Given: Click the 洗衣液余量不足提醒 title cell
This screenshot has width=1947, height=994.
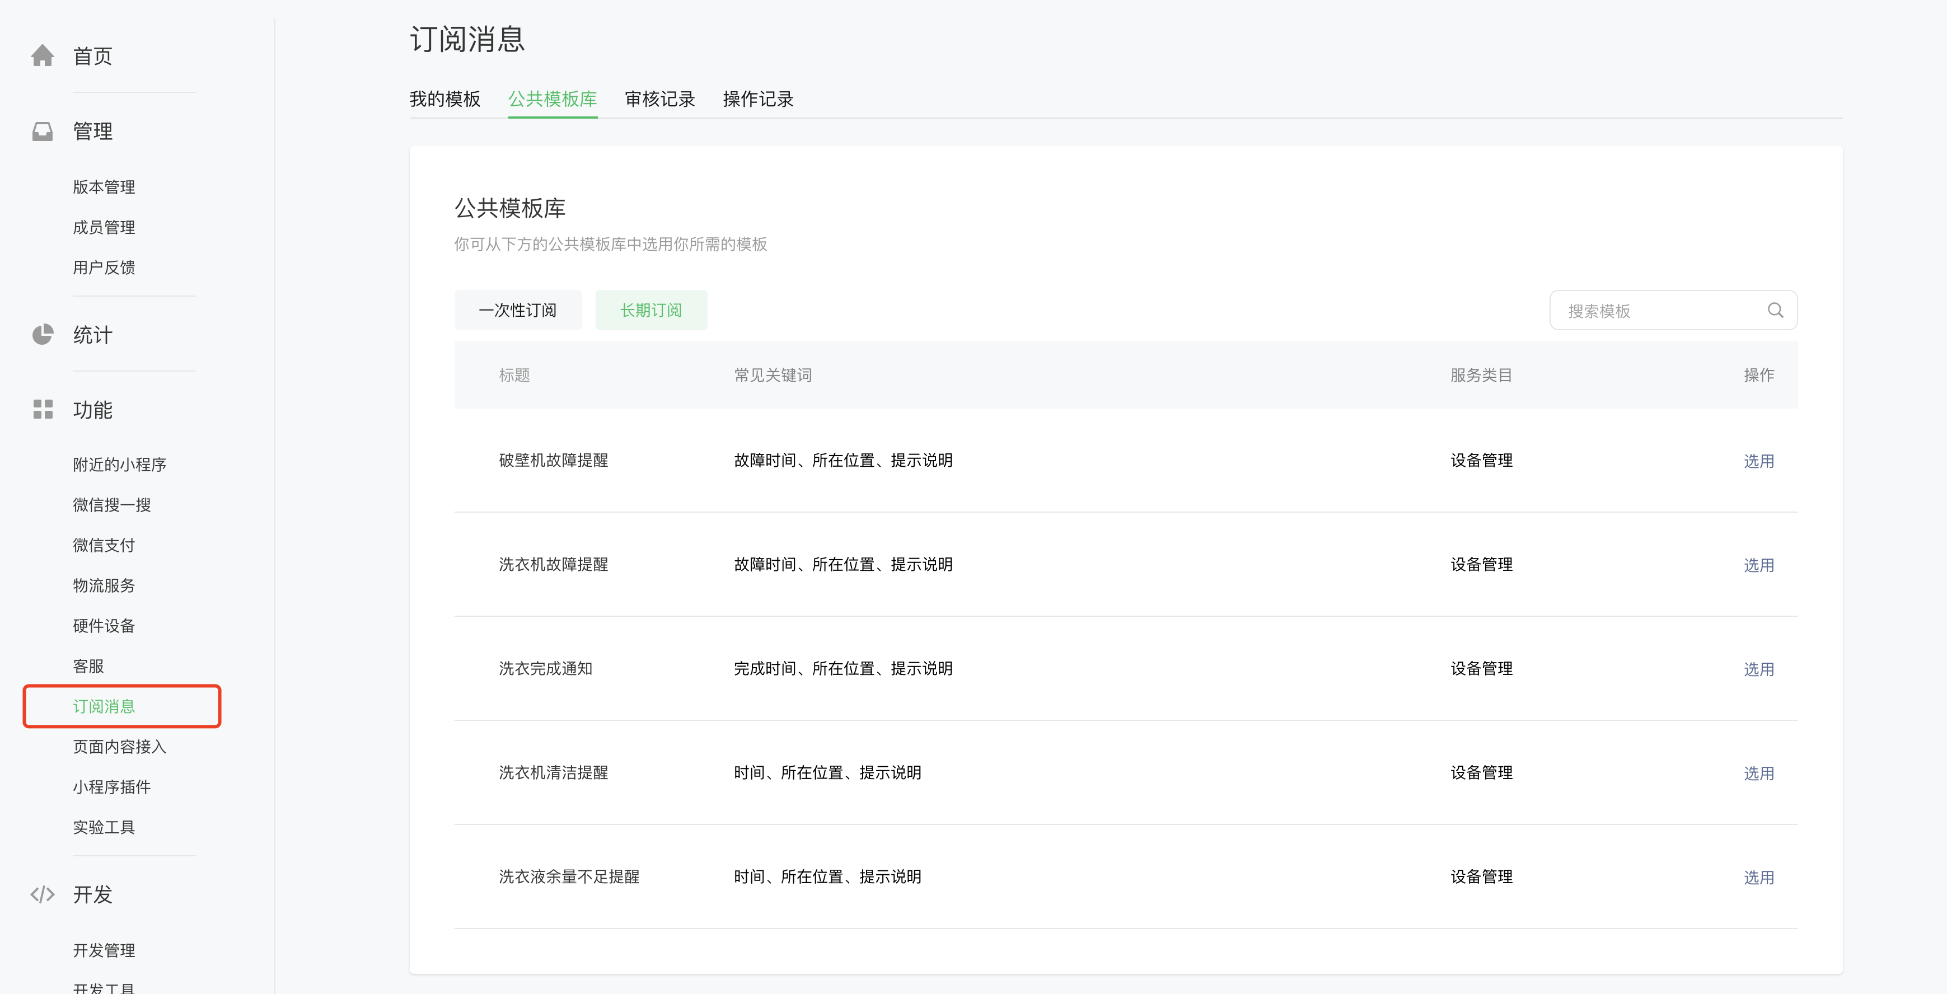Looking at the screenshot, I should [x=569, y=878].
